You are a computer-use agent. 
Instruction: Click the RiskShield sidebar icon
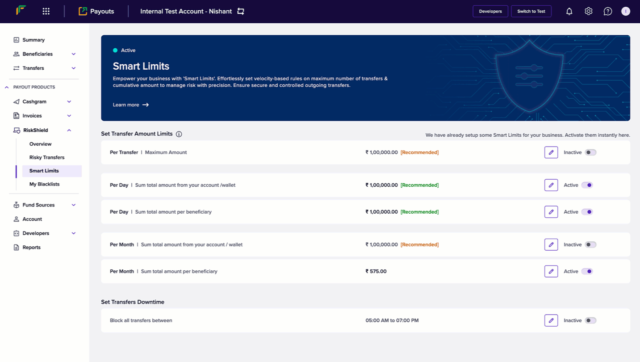pos(17,130)
